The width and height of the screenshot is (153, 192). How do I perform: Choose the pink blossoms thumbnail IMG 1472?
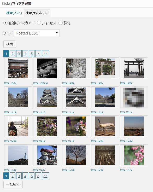tap(134, 155)
